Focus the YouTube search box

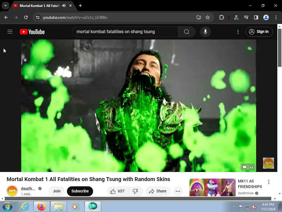click(x=125, y=32)
